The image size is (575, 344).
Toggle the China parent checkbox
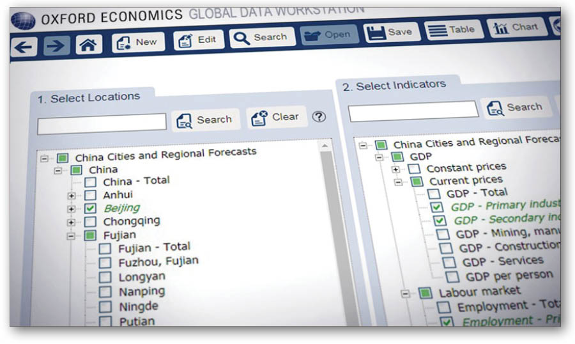76,170
